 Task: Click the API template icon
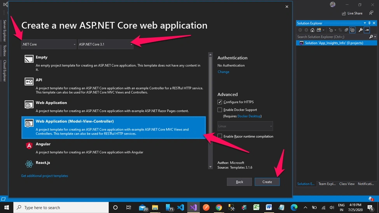click(x=29, y=82)
